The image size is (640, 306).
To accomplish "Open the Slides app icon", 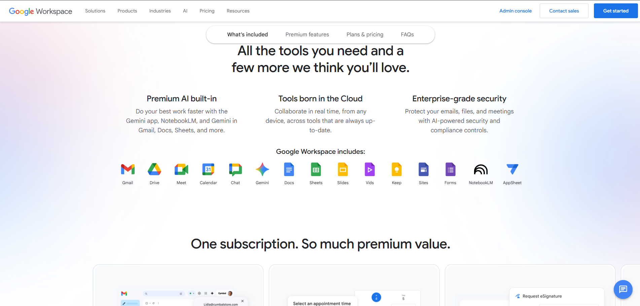I will [x=343, y=169].
